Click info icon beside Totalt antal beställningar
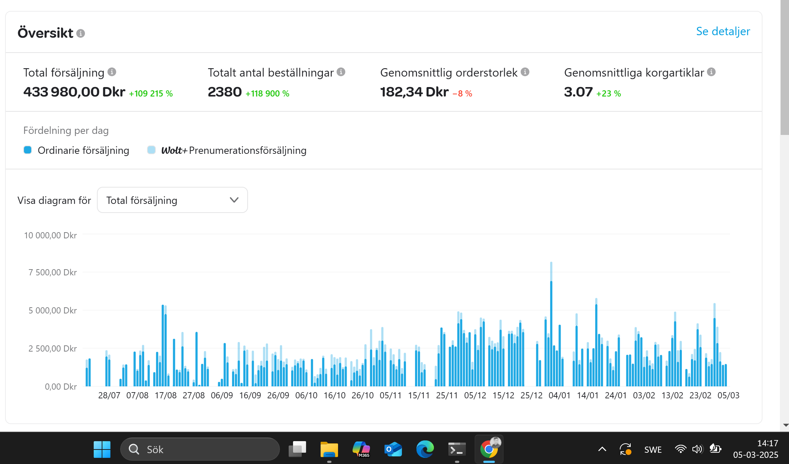This screenshot has width=789, height=464. [x=341, y=72]
